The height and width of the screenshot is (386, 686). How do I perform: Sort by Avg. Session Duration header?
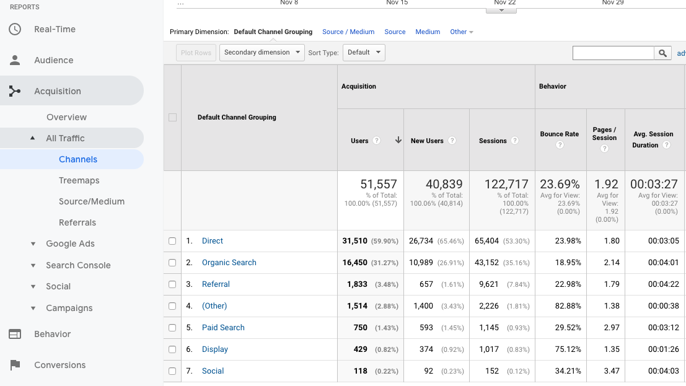point(653,139)
